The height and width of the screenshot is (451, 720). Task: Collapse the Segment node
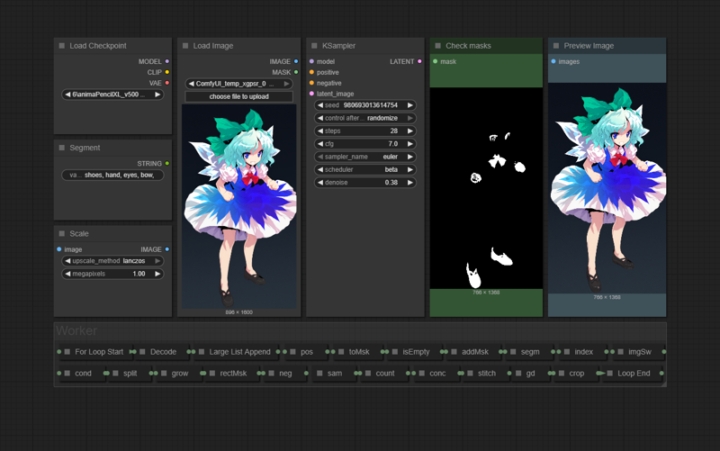tap(62, 148)
